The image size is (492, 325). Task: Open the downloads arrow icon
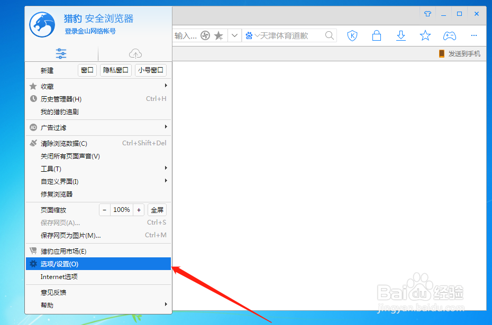(x=400, y=35)
